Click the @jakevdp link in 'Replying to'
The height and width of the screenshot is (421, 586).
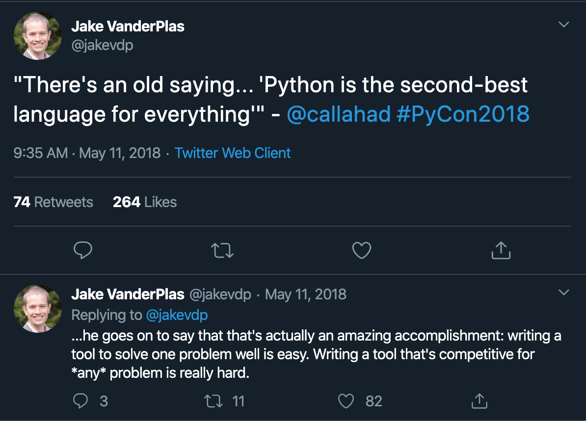177,315
